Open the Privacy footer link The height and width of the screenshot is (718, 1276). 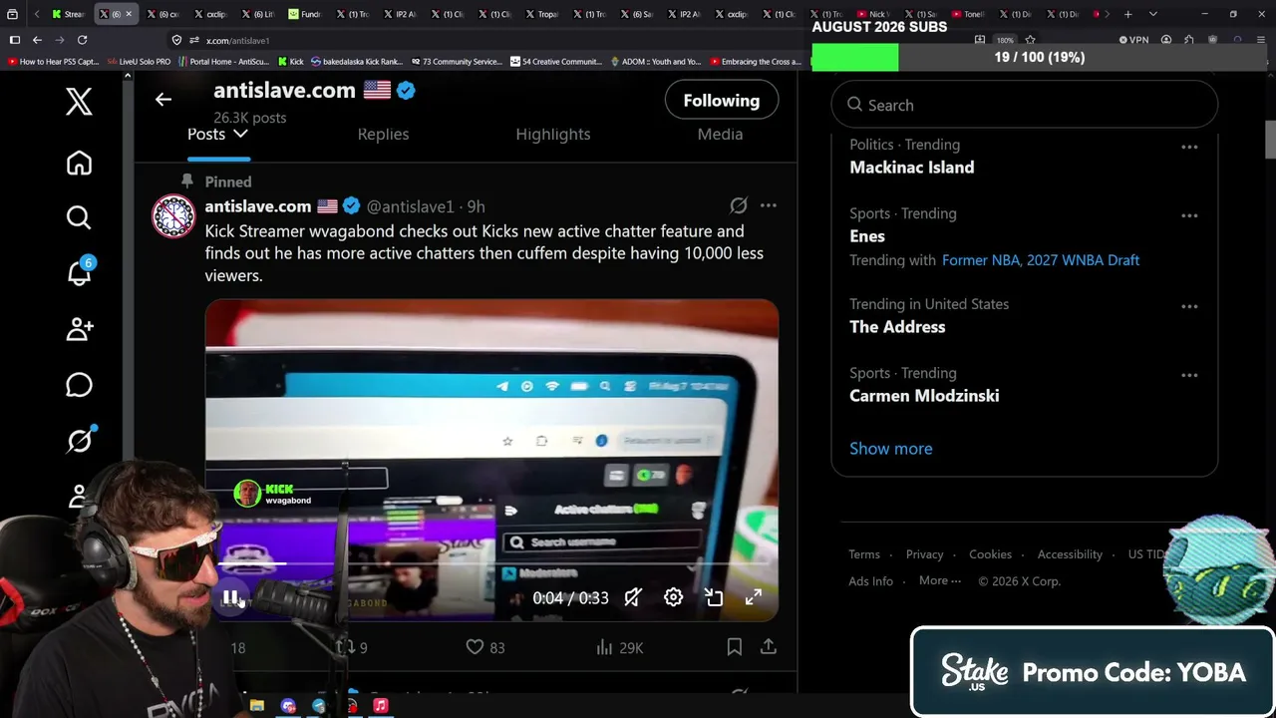pyautogui.click(x=924, y=554)
